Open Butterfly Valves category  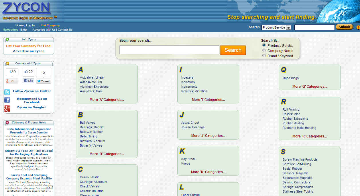pos(91,145)
